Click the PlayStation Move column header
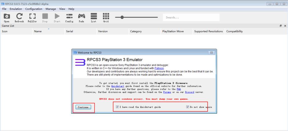 pyautogui.click(x=177, y=31)
